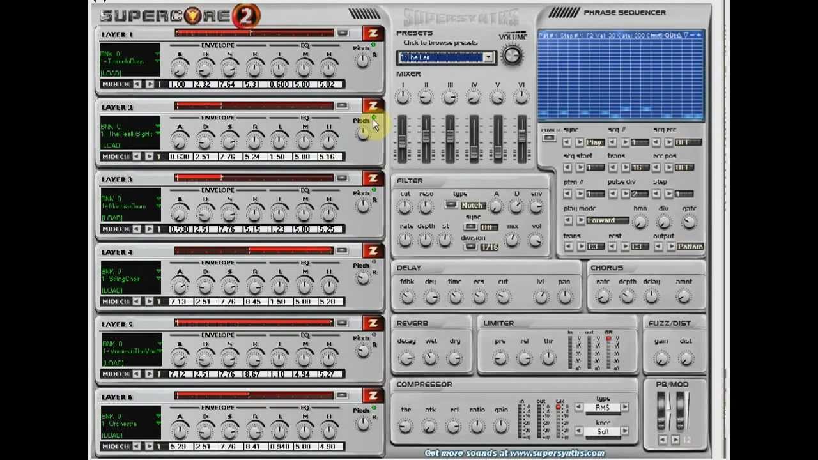The height and width of the screenshot is (460, 818).
Task: Click the reverb wet knob
Action: (x=430, y=358)
